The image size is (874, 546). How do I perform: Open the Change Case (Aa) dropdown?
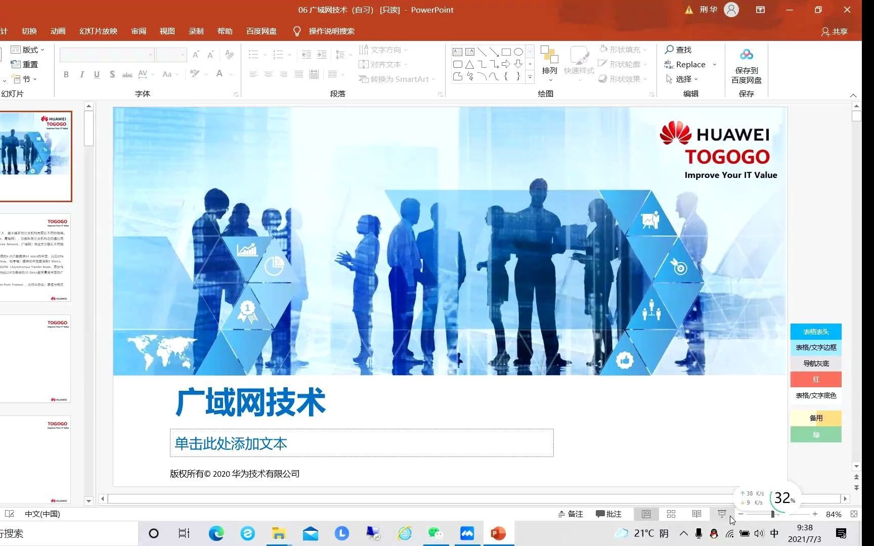tap(170, 74)
